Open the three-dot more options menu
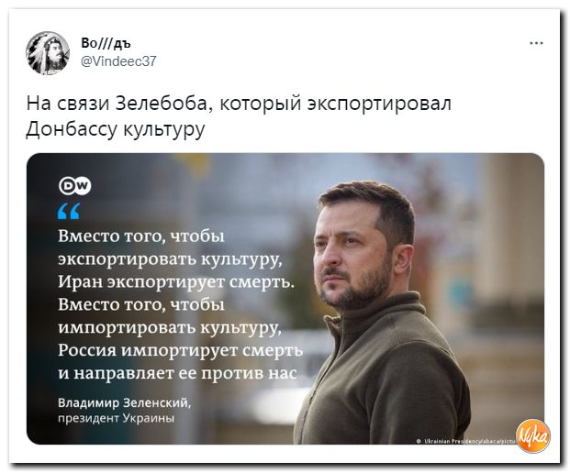Image resolution: width=570 pixels, height=473 pixels. pos(536,43)
